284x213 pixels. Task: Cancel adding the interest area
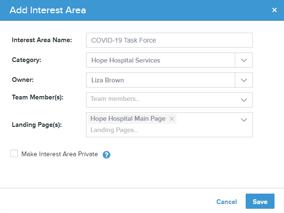click(227, 202)
